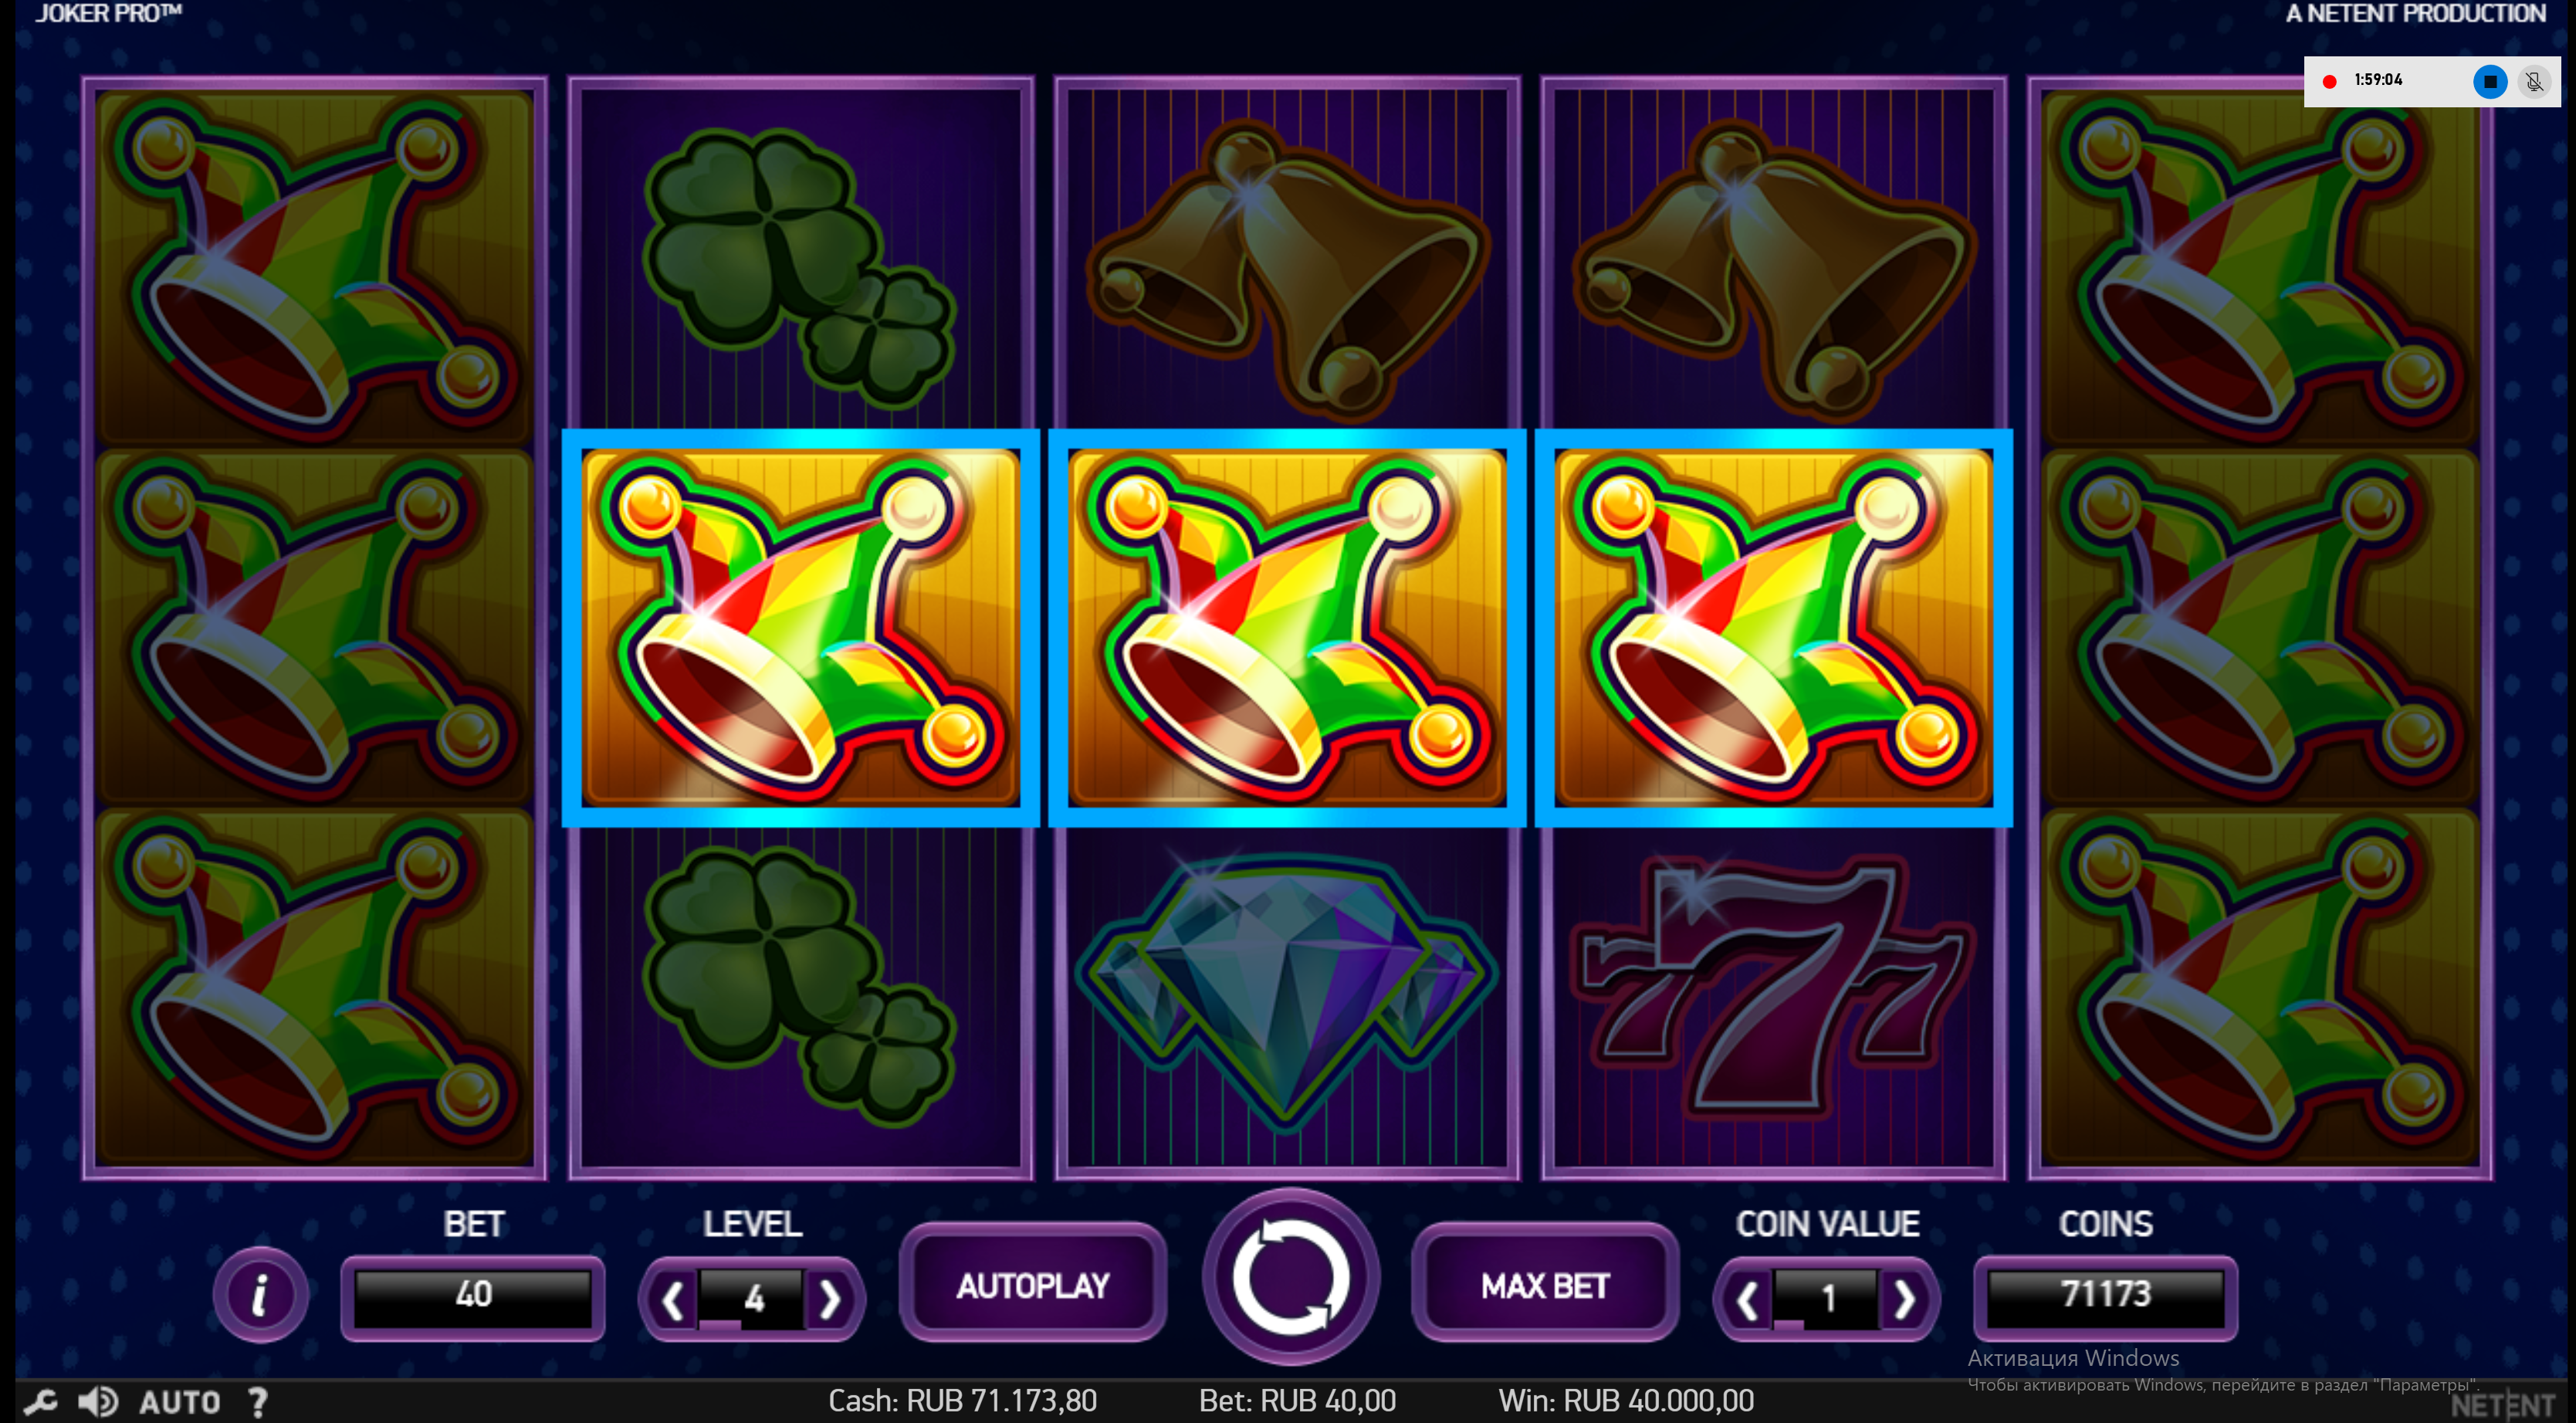Open the paytable info button
This screenshot has height=1423, width=2576.
[x=260, y=1294]
